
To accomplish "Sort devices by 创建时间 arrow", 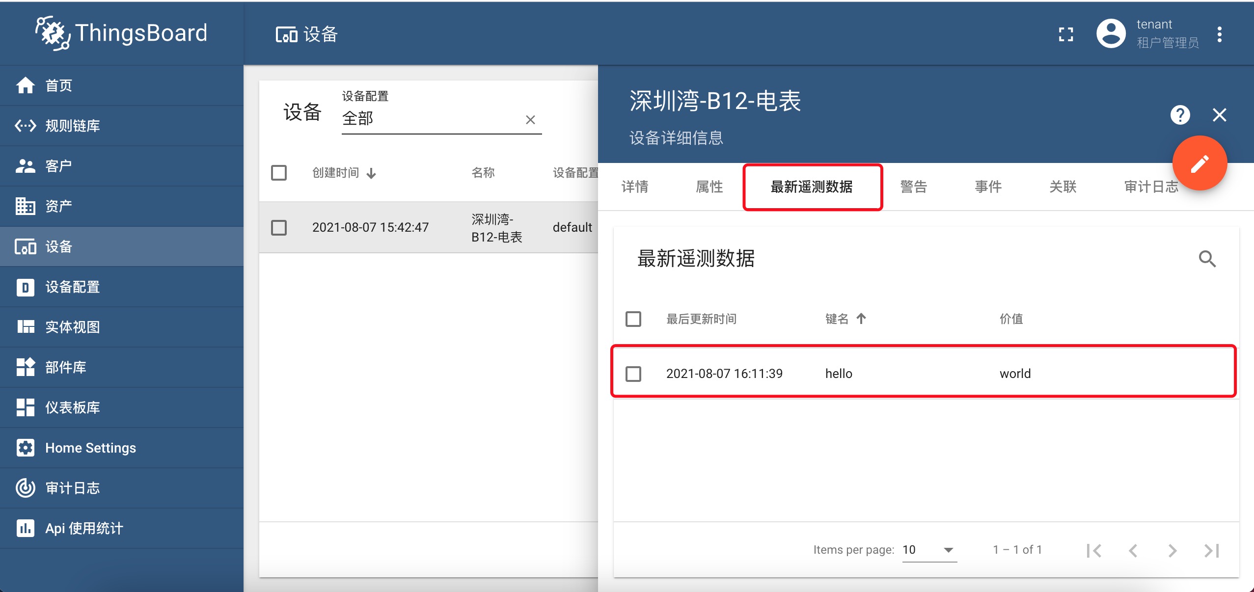I will click(x=372, y=173).
